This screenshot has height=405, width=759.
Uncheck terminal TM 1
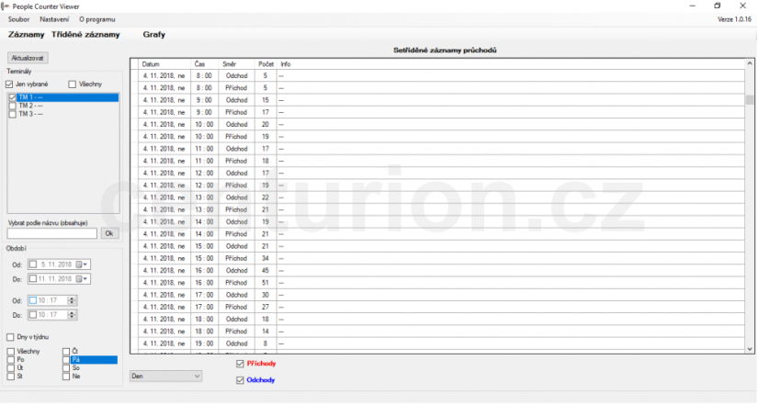(13, 97)
